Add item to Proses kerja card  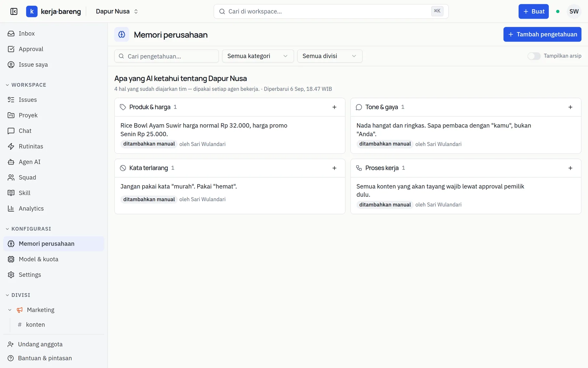tap(570, 168)
